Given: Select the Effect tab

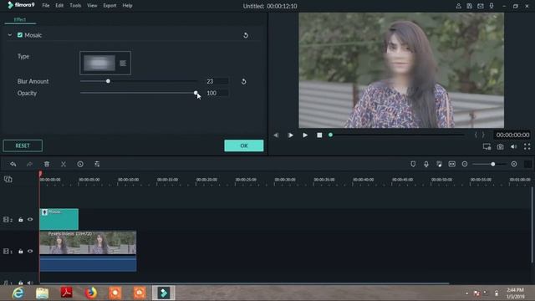Looking at the screenshot, I should [20, 20].
